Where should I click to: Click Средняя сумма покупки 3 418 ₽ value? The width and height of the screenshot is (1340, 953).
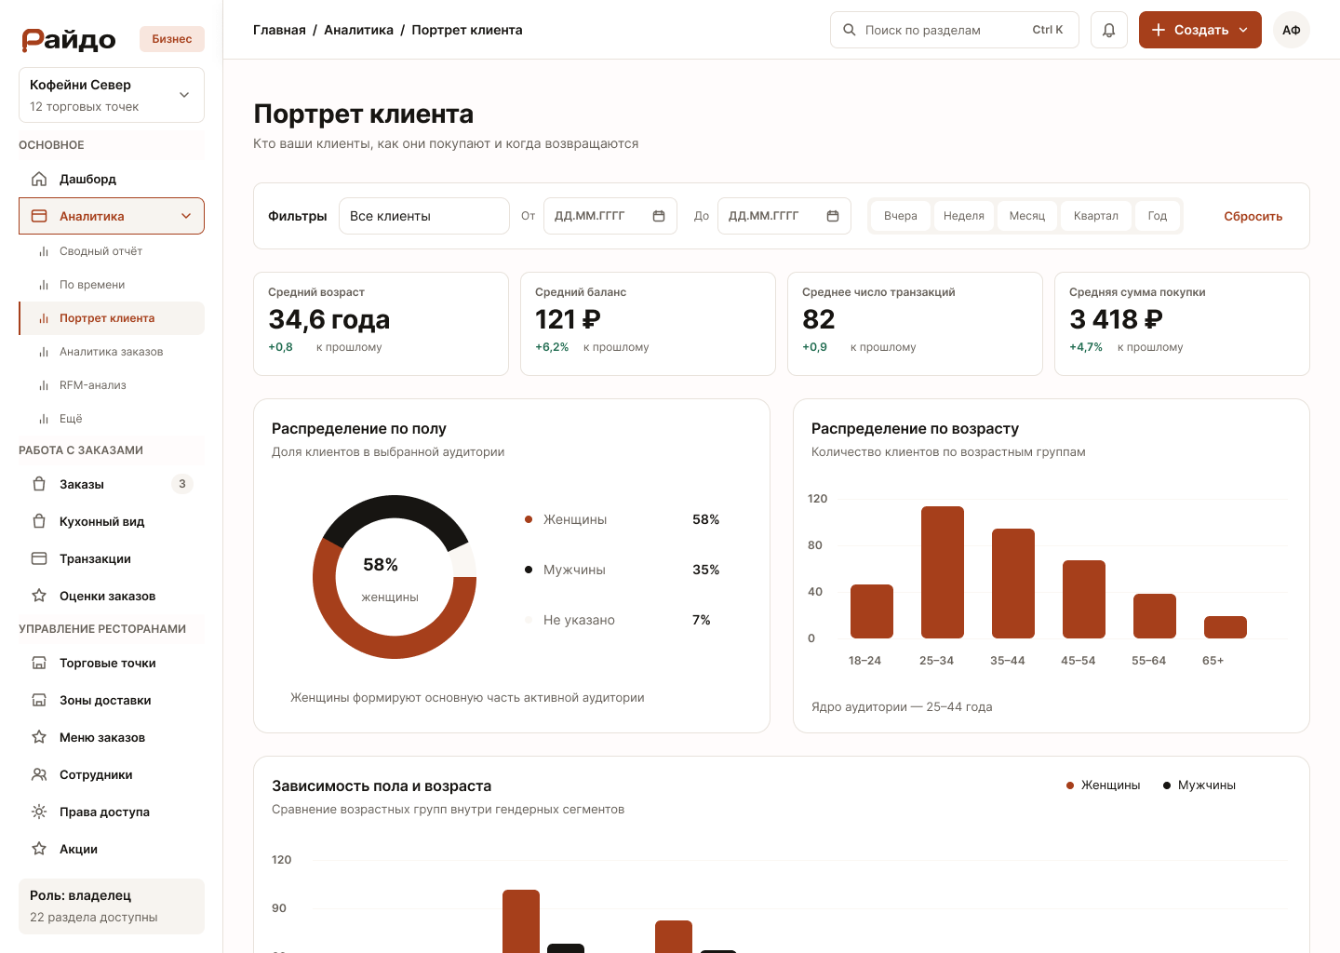tap(1116, 319)
